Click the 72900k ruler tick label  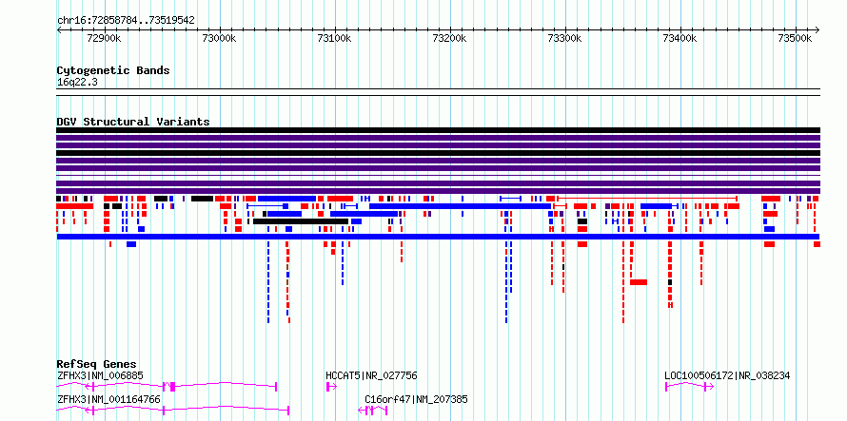(x=104, y=38)
